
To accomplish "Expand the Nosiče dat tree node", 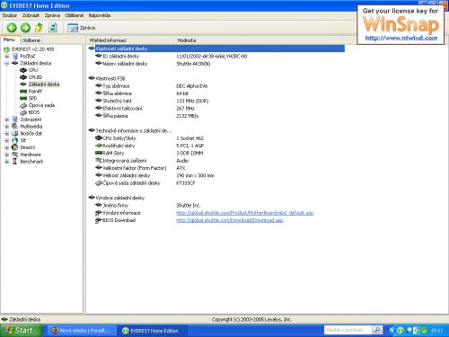I will point(6,134).
